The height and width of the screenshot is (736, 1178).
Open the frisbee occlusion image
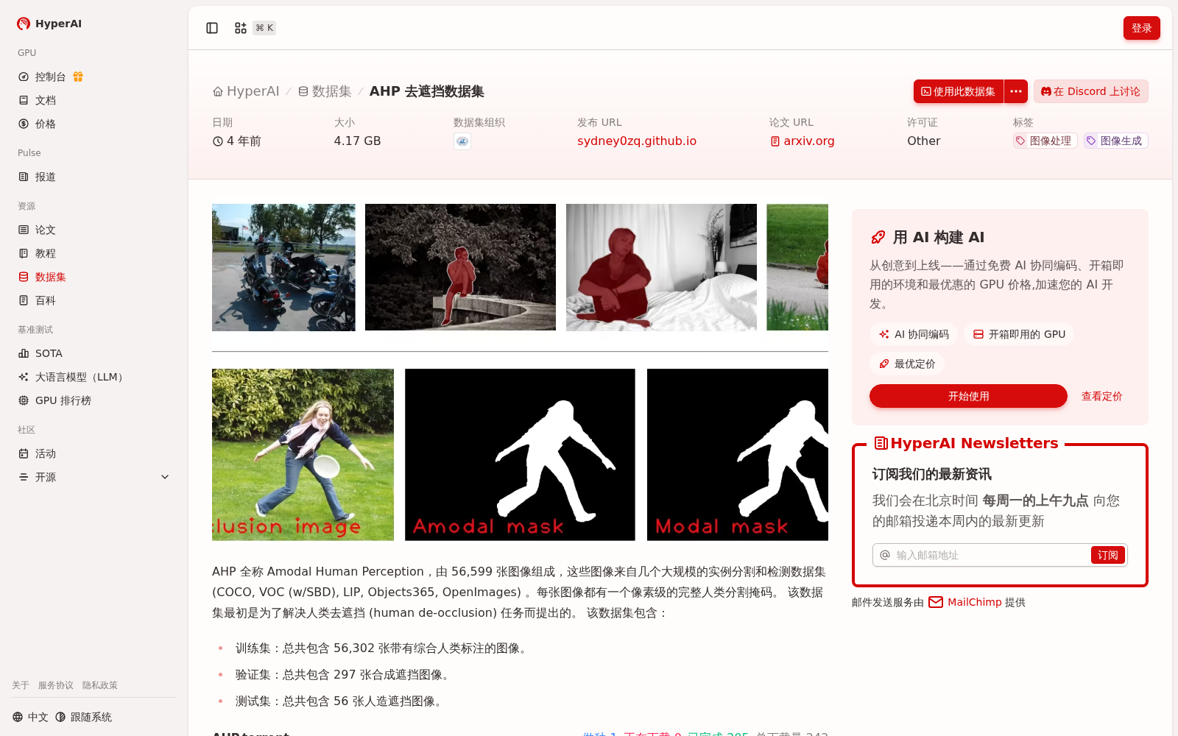pos(303,455)
